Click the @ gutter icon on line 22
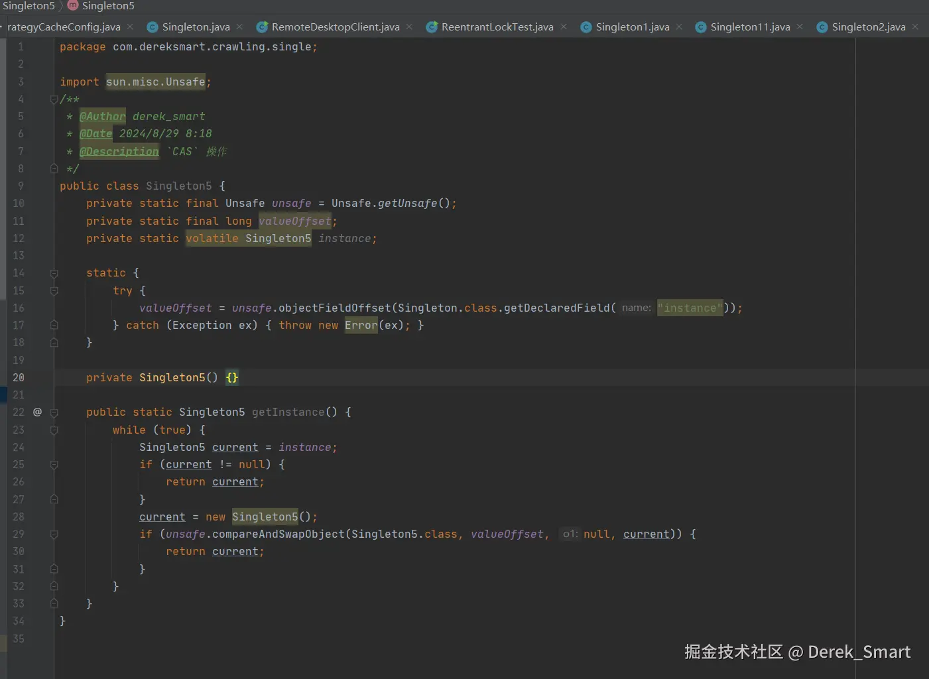The image size is (929, 679). click(38, 412)
